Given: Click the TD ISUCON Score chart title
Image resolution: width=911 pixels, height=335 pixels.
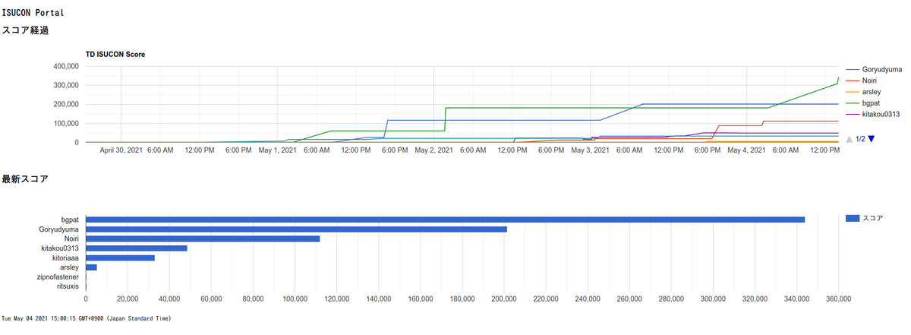Looking at the screenshot, I should pos(115,55).
